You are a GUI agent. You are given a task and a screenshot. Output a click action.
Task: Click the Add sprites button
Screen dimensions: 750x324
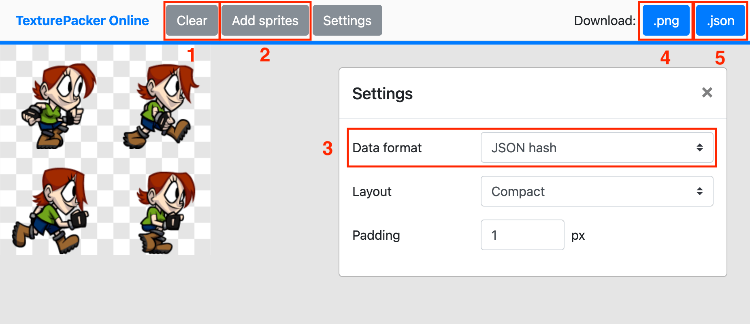[265, 21]
